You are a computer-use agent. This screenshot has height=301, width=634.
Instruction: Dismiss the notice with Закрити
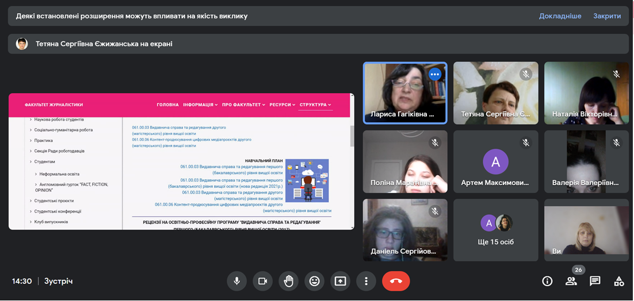(x=607, y=16)
